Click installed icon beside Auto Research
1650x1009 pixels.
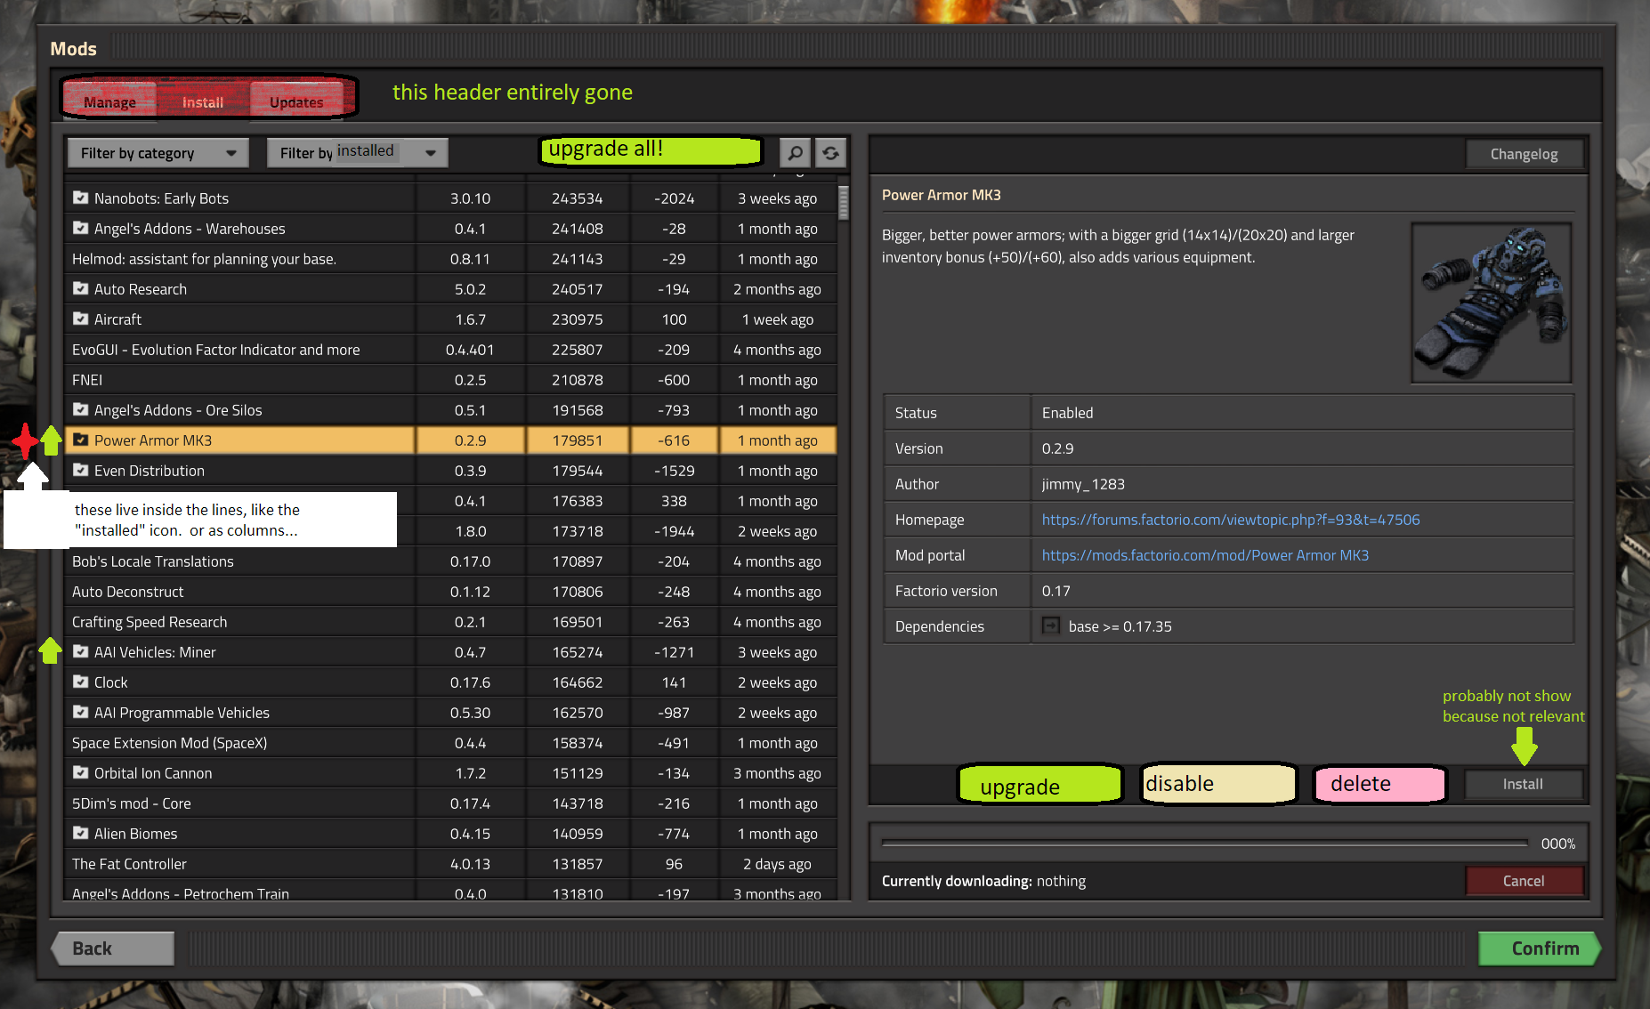[80, 288]
